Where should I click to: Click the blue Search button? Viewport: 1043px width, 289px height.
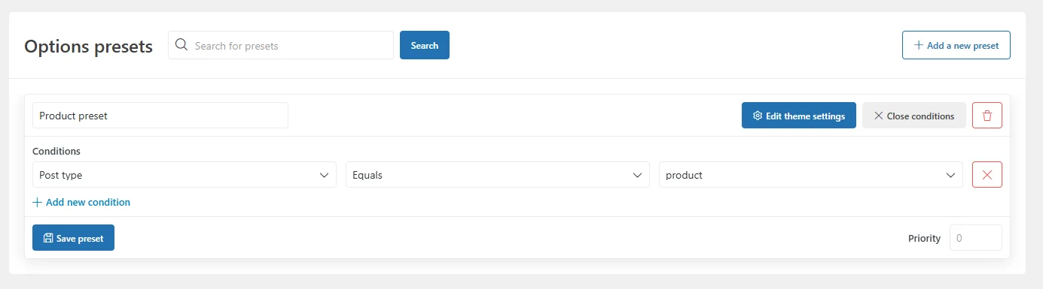click(x=425, y=45)
